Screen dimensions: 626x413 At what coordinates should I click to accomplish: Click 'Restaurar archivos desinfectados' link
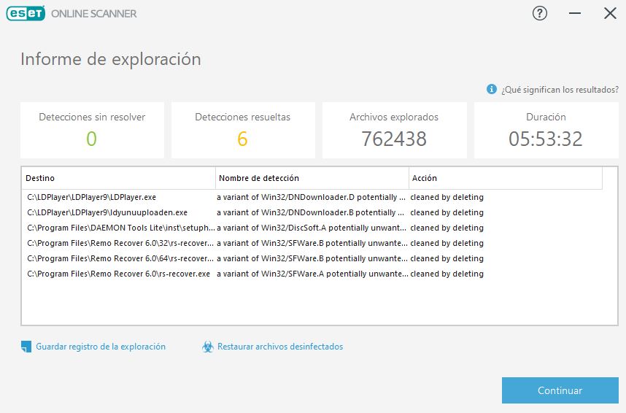tap(280, 347)
